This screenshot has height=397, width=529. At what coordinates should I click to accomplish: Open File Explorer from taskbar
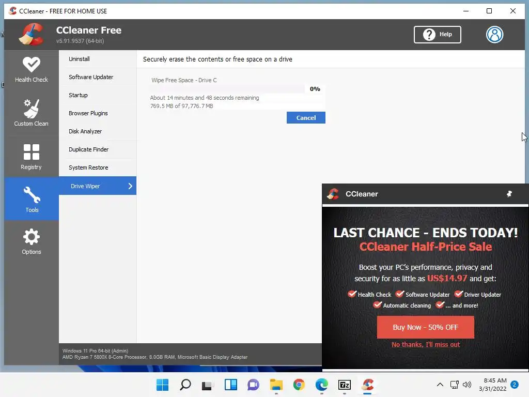tap(276, 385)
